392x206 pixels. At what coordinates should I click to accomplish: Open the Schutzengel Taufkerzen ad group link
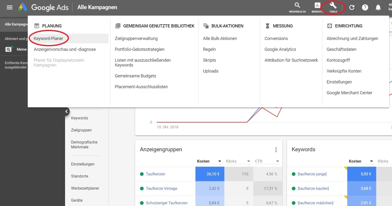167,203
